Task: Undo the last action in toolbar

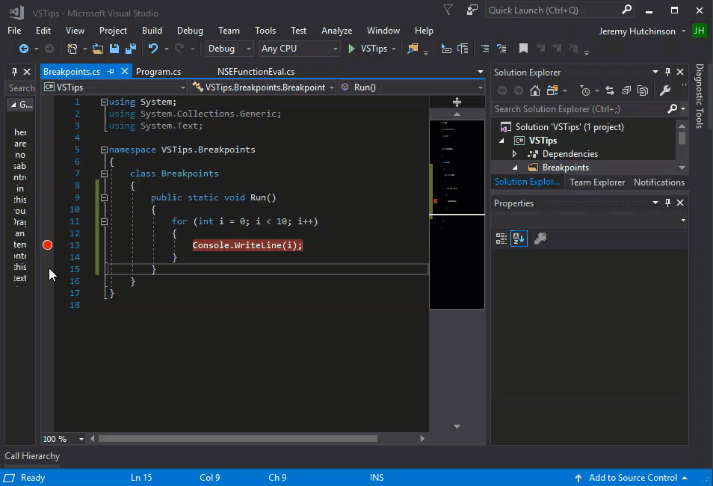Action: (152, 49)
